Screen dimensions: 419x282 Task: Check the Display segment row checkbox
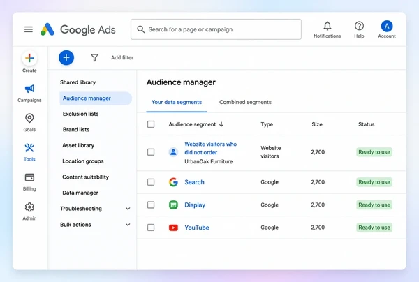[x=151, y=205]
